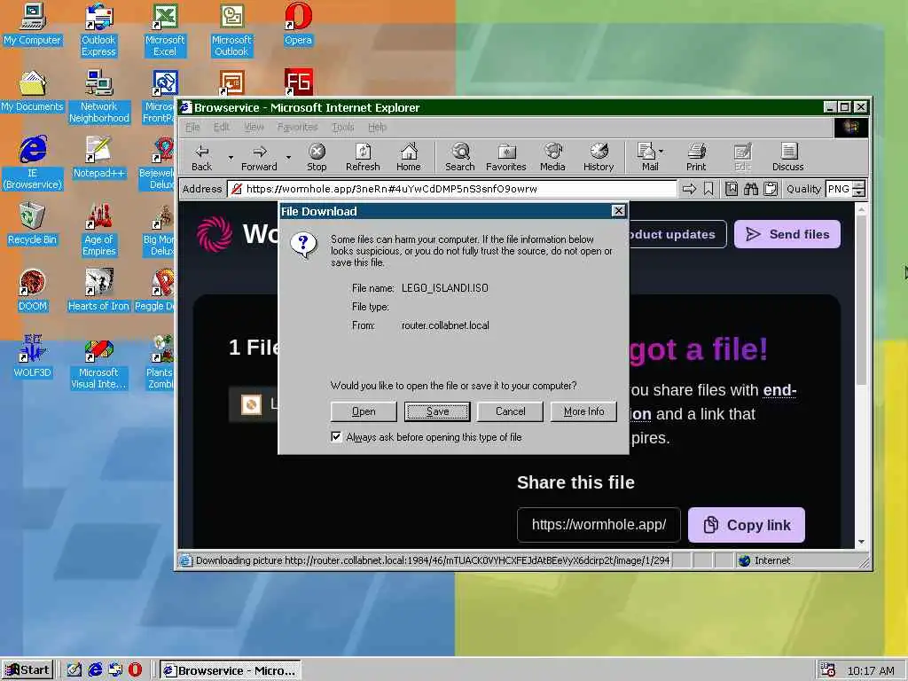Click the Back toolbar icon
908x681 pixels.
[201, 158]
